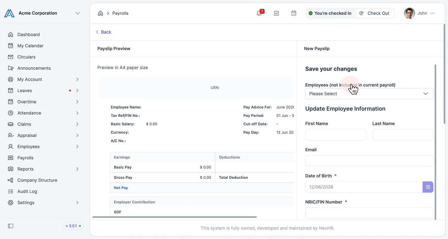This screenshot has width=448, height=239.
Task: Click the Payrolls icon in sidebar
Action: (11, 158)
